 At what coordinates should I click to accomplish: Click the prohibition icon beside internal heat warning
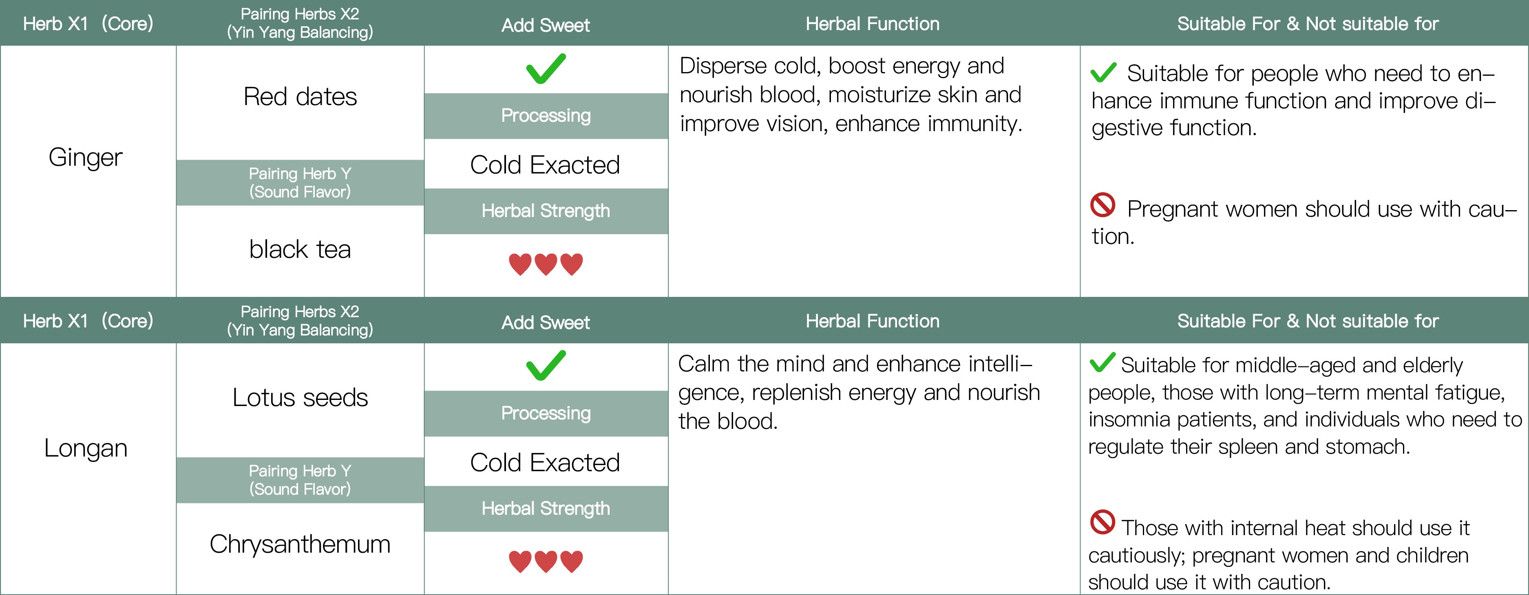[1102, 522]
